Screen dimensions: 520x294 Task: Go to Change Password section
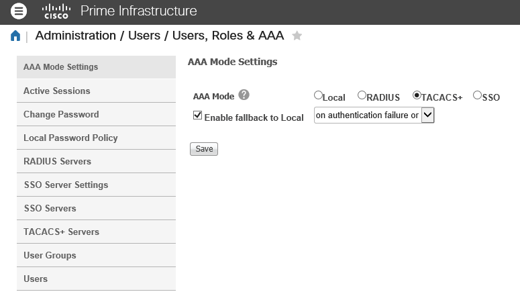(61, 114)
